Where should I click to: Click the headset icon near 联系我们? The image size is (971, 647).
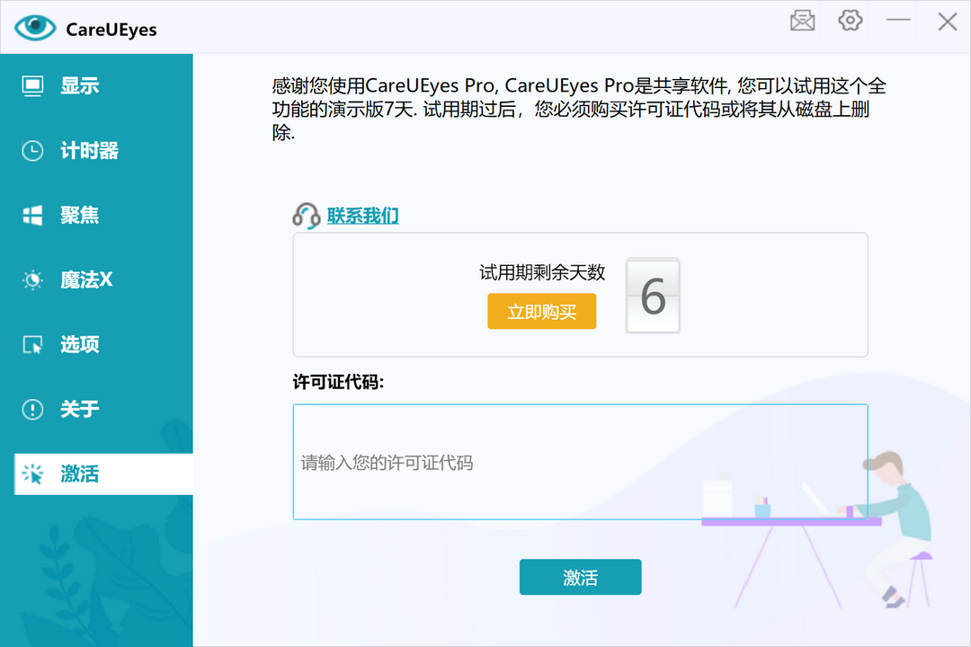tap(306, 215)
